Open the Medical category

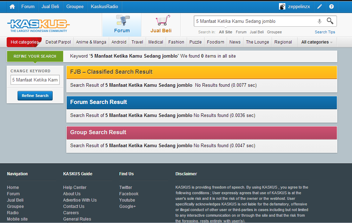click(156, 42)
